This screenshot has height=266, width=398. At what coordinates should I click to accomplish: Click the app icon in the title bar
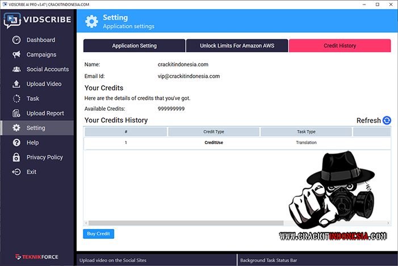5,5
